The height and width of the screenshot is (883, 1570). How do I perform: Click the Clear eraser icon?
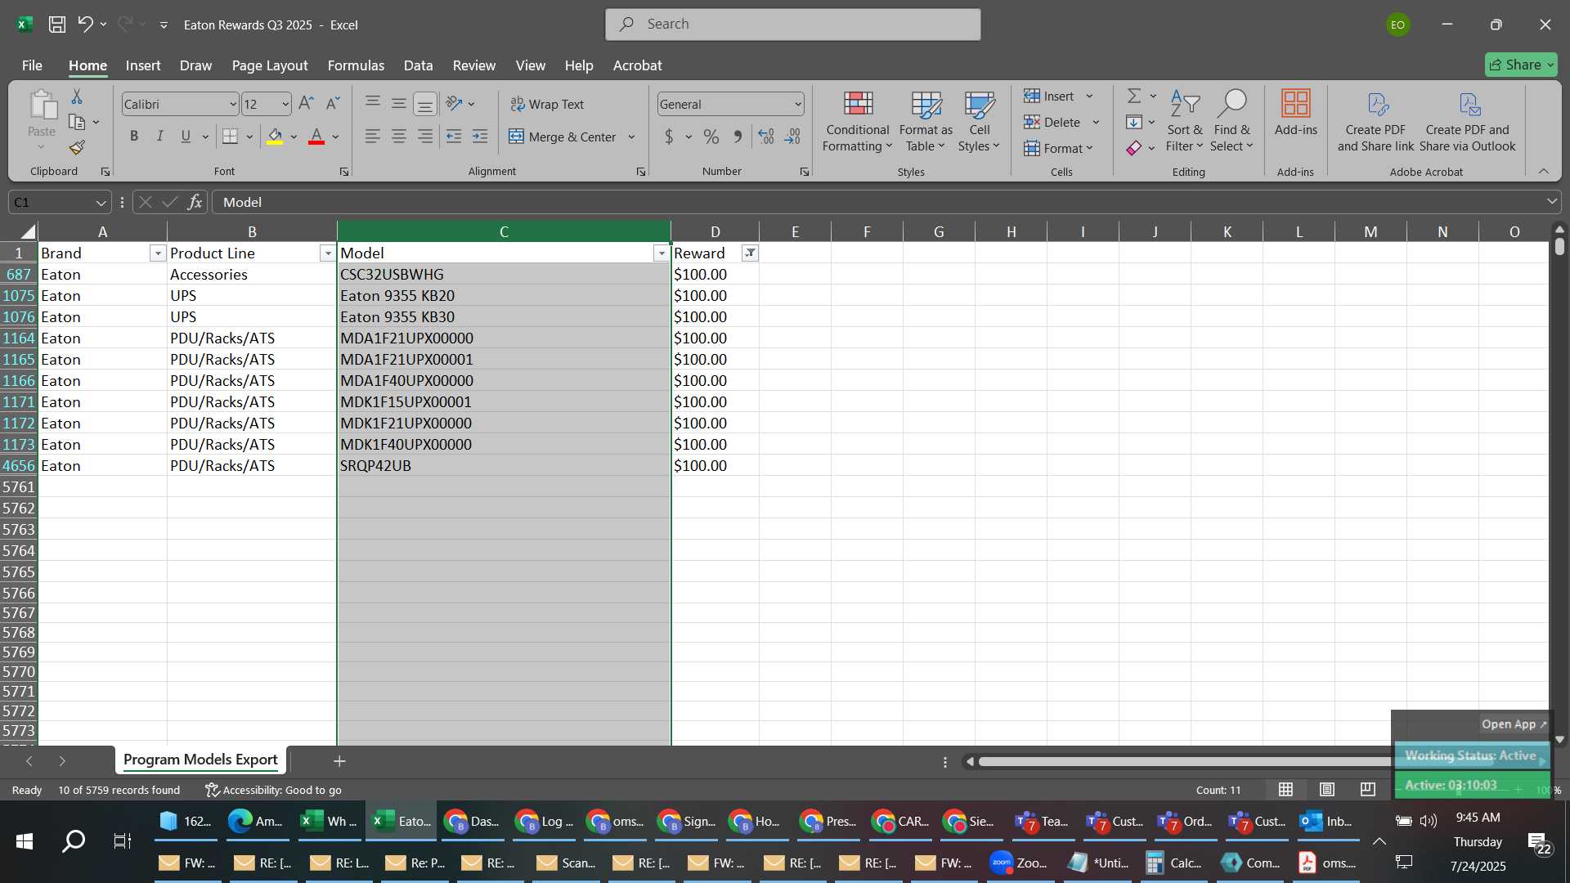click(x=1134, y=148)
